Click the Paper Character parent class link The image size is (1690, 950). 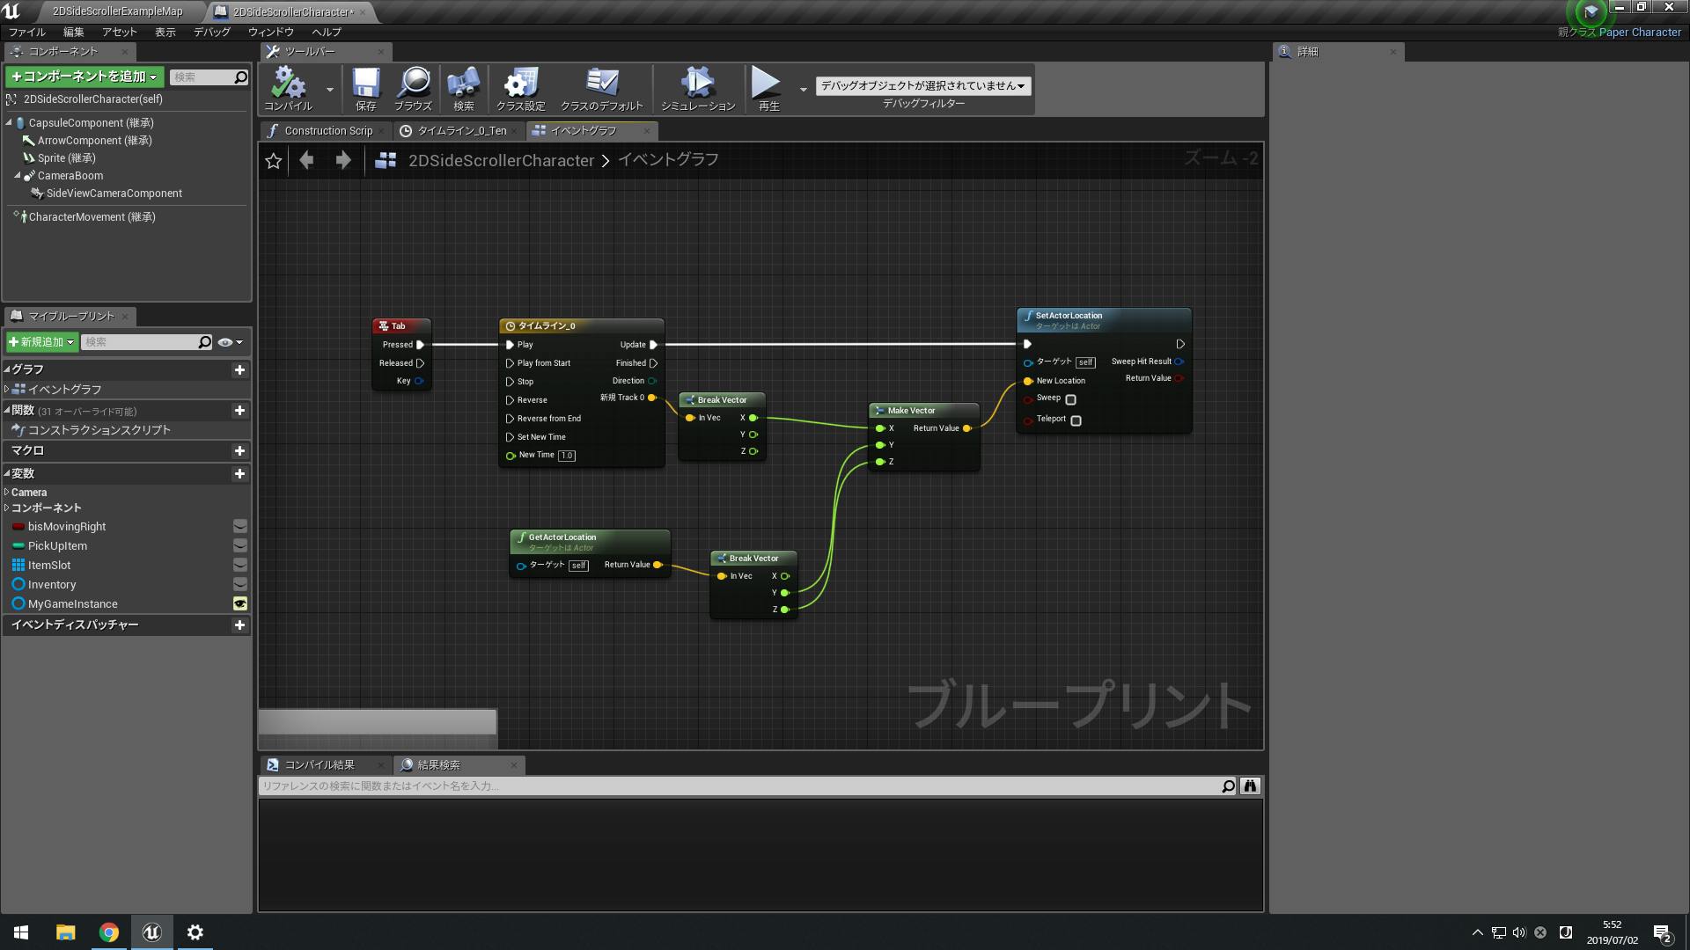1640,33
